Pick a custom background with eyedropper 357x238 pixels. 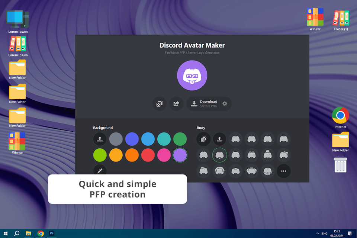(x=100, y=171)
